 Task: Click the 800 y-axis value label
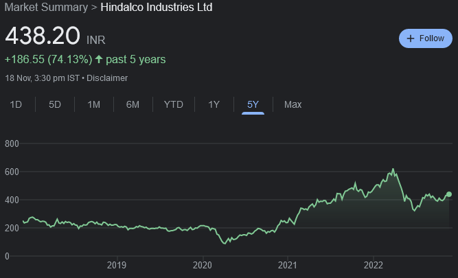tap(11, 143)
